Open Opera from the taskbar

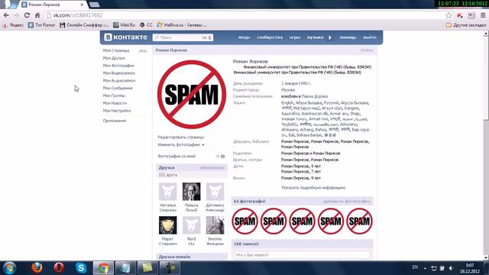(59, 268)
